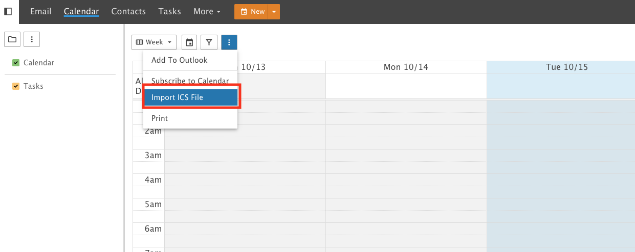Click the go-to-date calendar icon
635x252 pixels.
(x=189, y=42)
